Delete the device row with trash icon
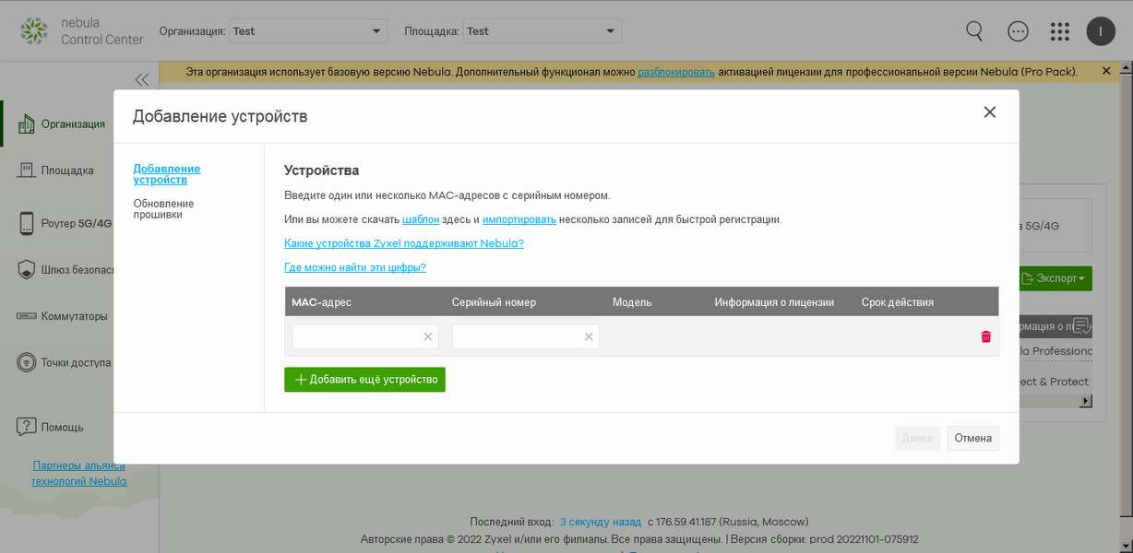 [x=986, y=336]
